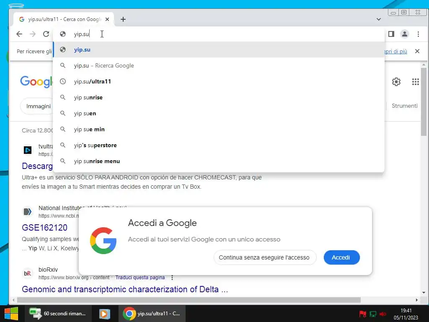The width and height of the screenshot is (429, 322).
Task: Open the Google apps grid
Action: (x=415, y=82)
